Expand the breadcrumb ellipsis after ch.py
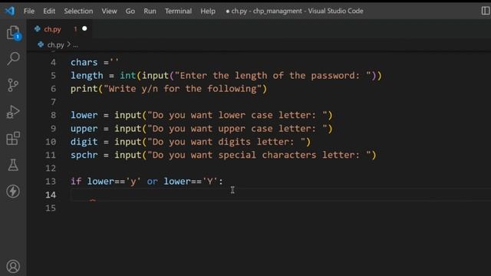The width and height of the screenshot is (491, 276). pos(75,45)
